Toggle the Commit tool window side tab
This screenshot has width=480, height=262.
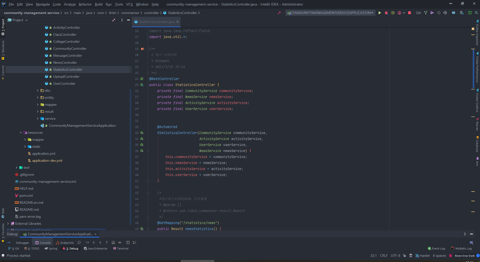coord(3,72)
